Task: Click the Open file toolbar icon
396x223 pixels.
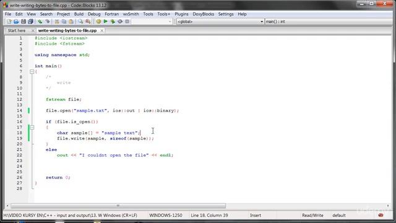Action: click(x=16, y=22)
